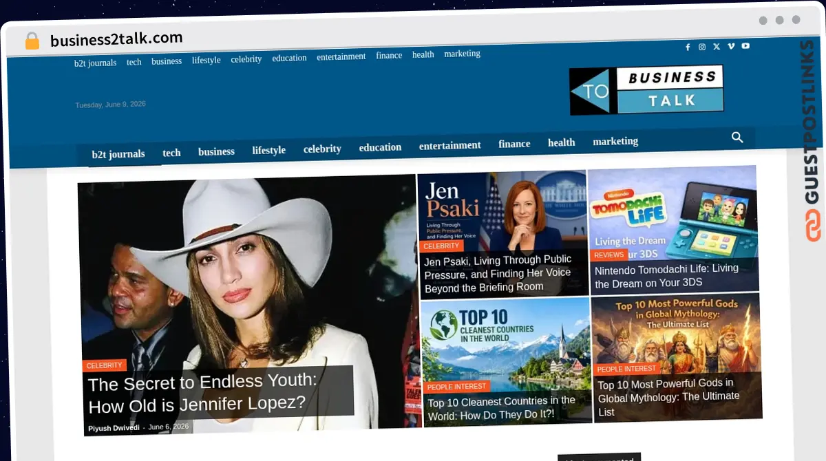Click the REVIEWS category tag
The height and width of the screenshot is (461, 826).
pyautogui.click(x=608, y=255)
